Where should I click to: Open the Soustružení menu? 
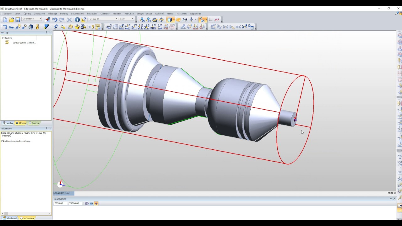[77, 13]
